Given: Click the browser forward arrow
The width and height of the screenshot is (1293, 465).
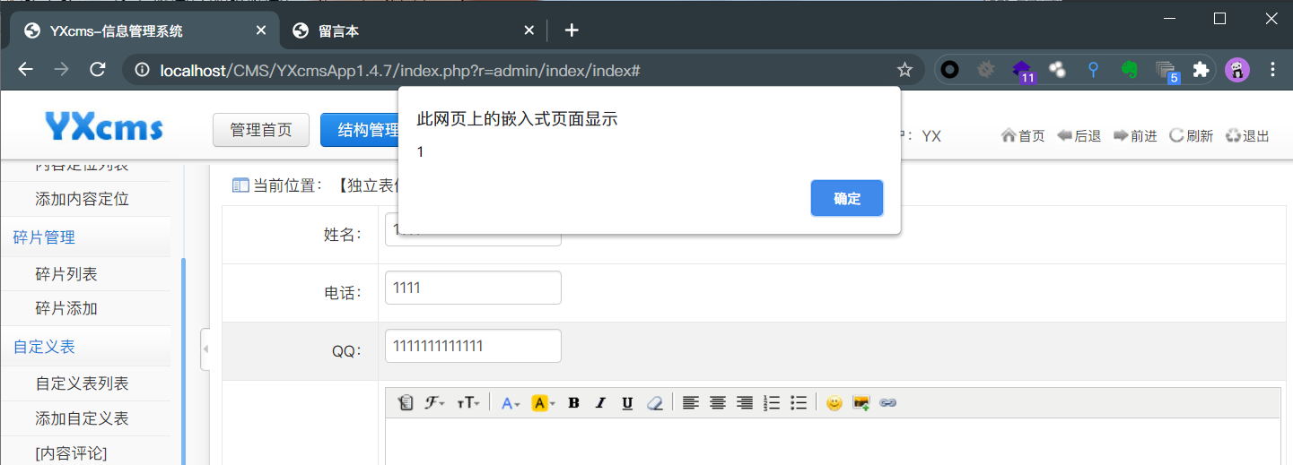Looking at the screenshot, I should pos(62,70).
